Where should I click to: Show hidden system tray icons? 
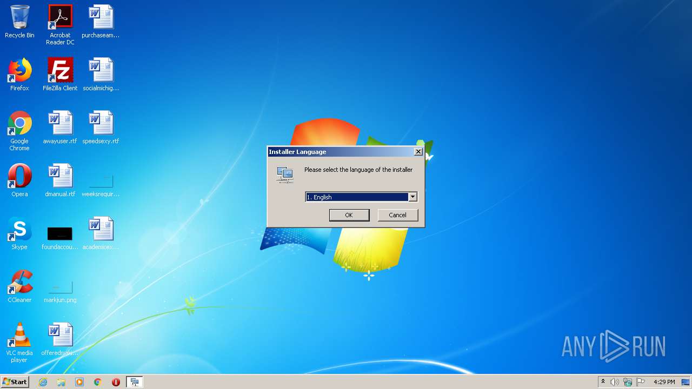point(603,382)
